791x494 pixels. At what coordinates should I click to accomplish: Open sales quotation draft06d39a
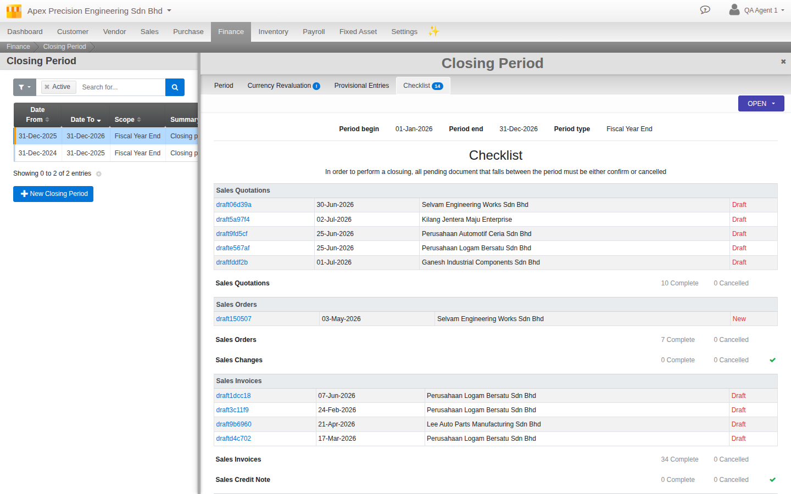[x=233, y=205]
